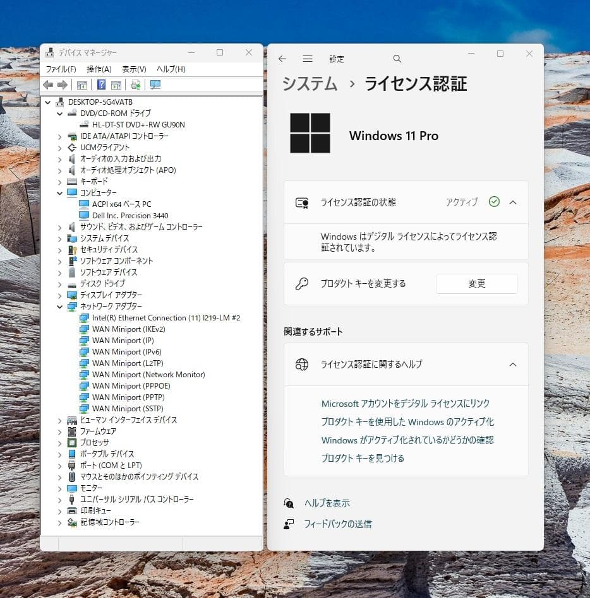The image size is (590, 598).
Task: Click the HL-DT-ST DVD+-RW GU90N drive icon
Action: tap(85, 124)
